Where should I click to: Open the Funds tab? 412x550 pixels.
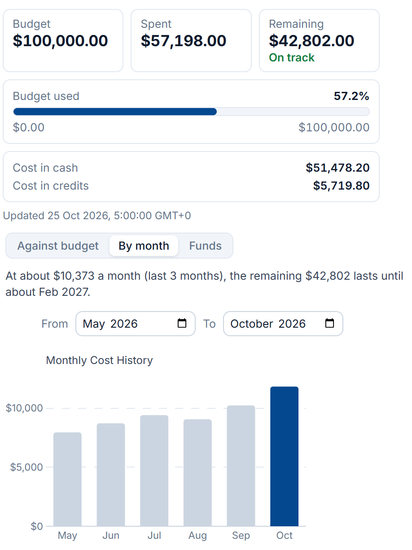pyautogui.click(x=206, y=246)
